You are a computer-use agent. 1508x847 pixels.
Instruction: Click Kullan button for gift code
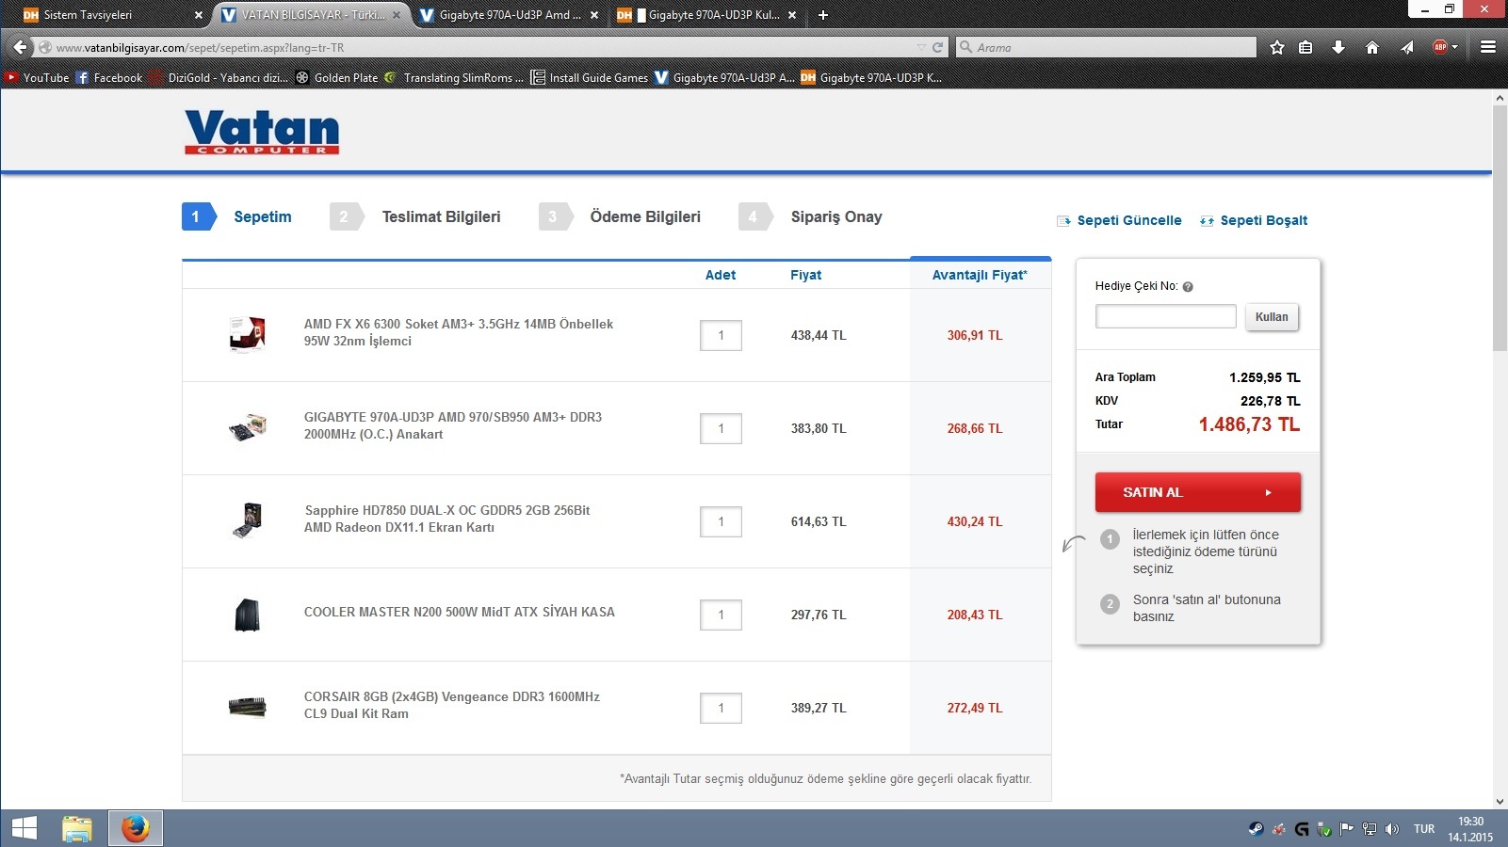click(1272, 317)
